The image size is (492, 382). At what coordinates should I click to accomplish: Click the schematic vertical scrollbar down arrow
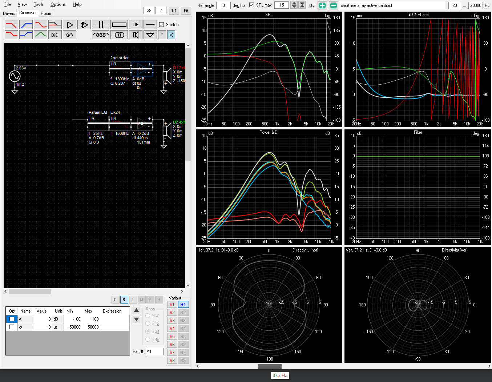click(188, 285)
